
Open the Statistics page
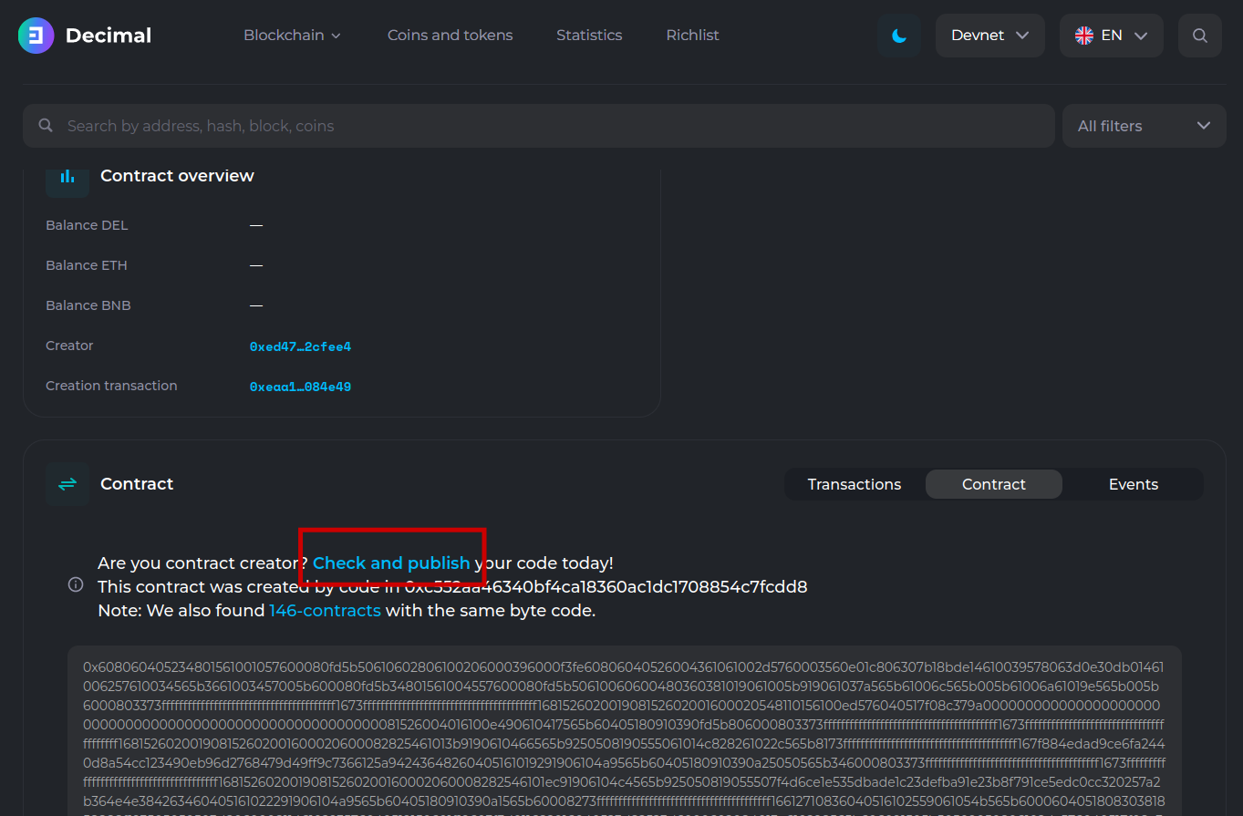point(589,36)
